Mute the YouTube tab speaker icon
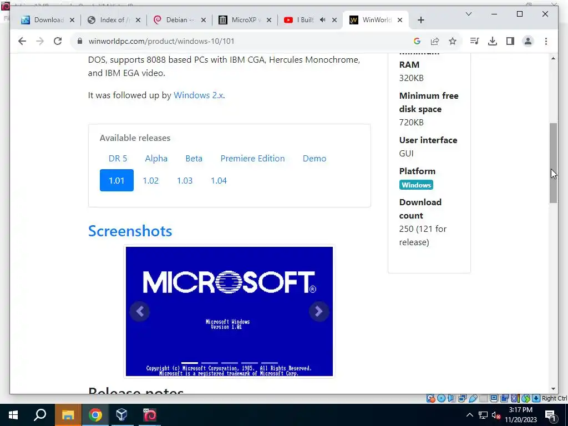This screenshot has height=426, width=568. coord(322,20)
